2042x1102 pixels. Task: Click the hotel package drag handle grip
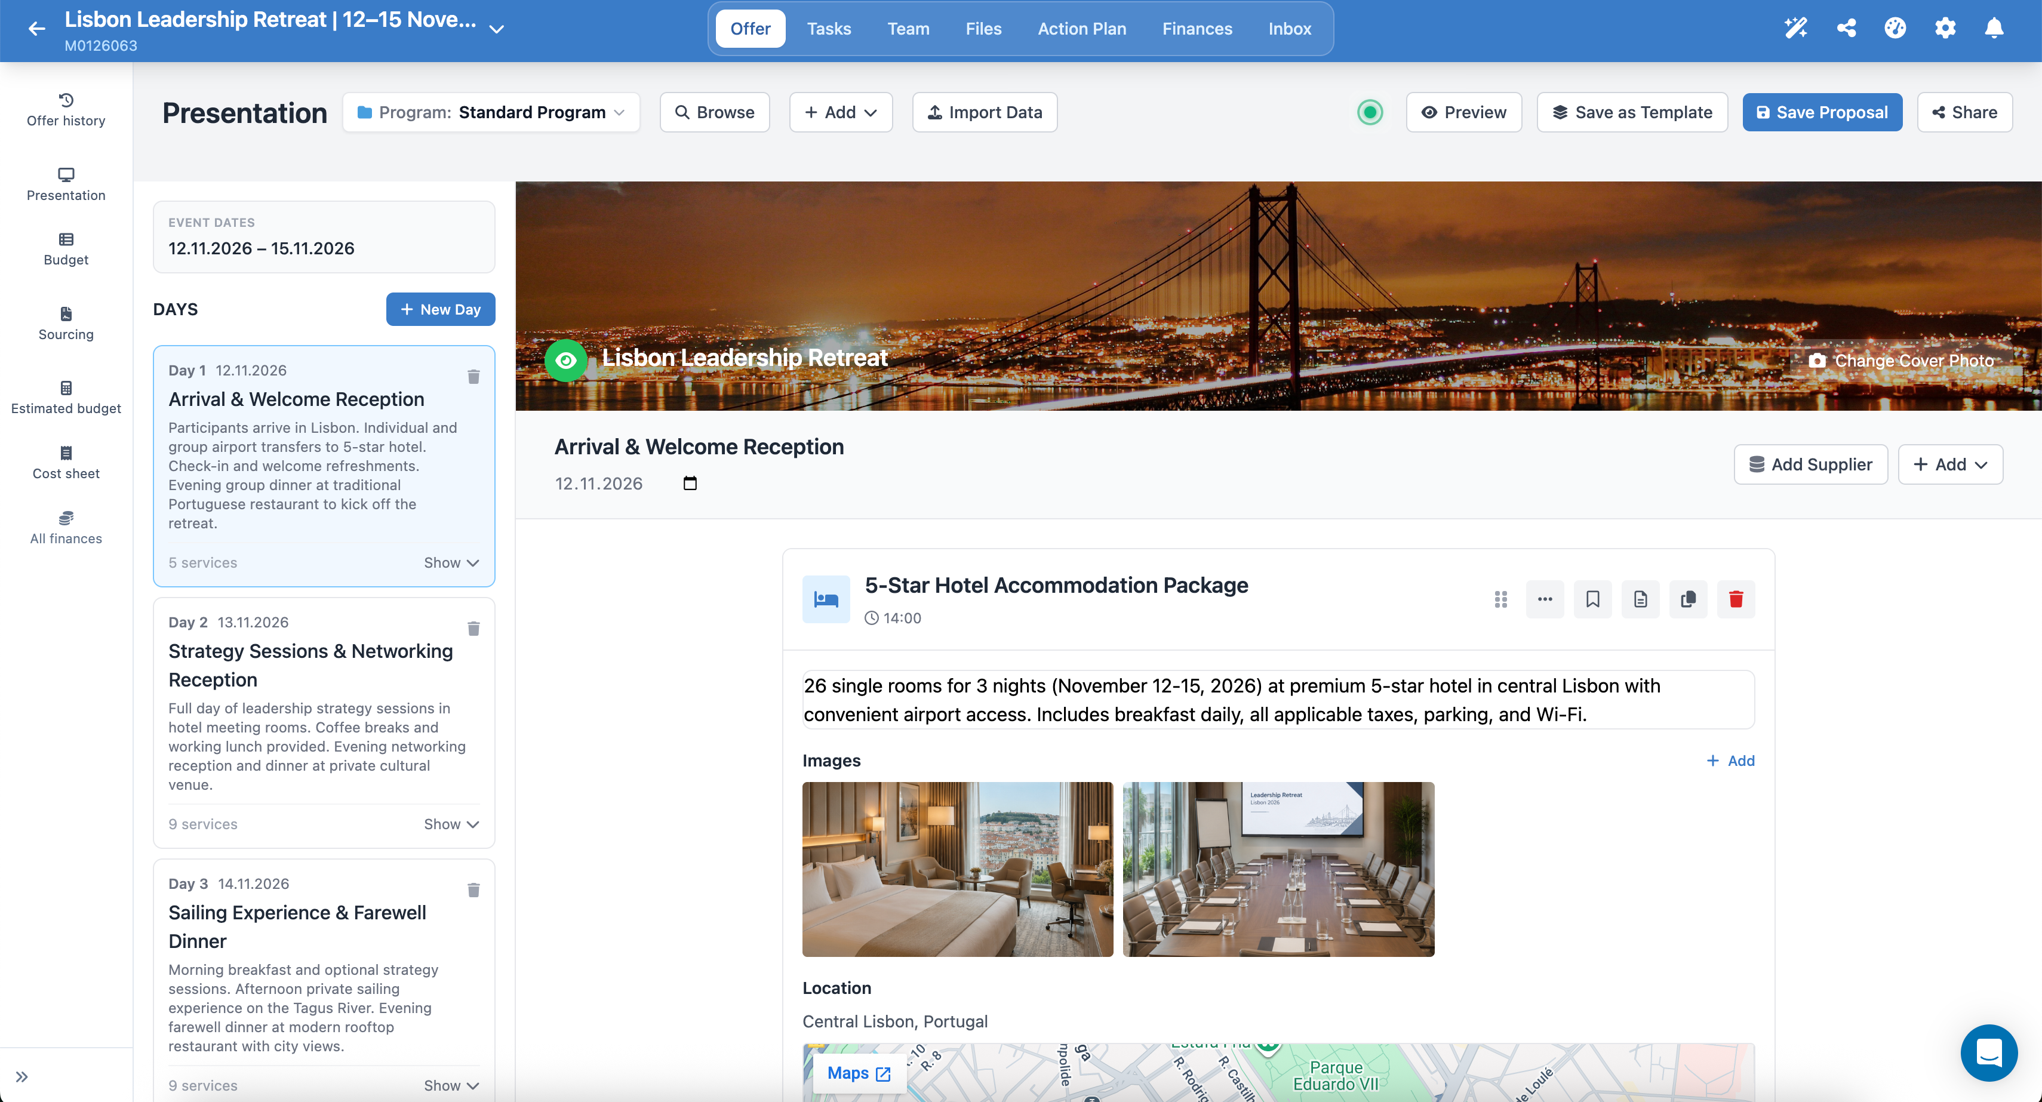coord(1500,599)
